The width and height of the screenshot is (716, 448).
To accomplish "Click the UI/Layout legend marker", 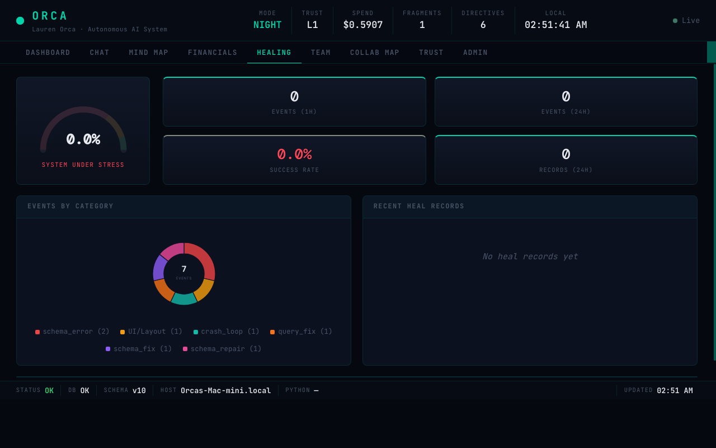I will point(123,332).
